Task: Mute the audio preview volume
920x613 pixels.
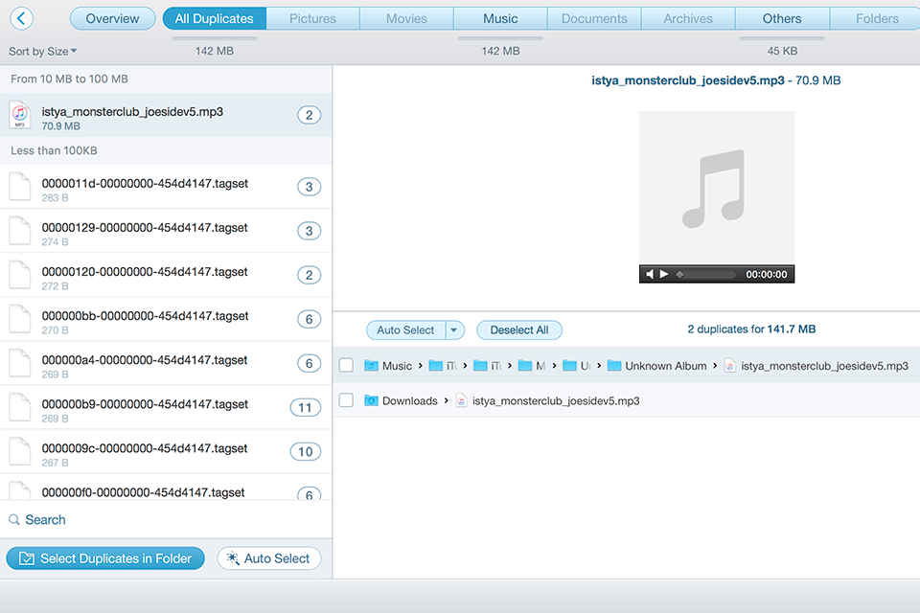Action: (x=649, y=273)
